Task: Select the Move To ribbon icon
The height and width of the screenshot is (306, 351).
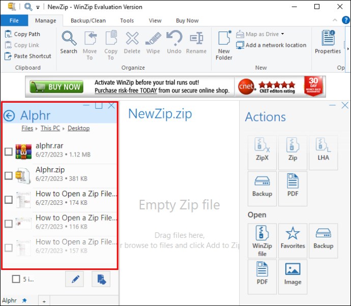Action: click(x=90, y=45)
